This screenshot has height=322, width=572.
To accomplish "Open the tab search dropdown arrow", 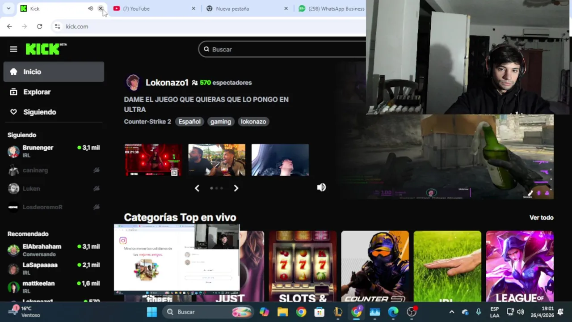I will point(8,8).
